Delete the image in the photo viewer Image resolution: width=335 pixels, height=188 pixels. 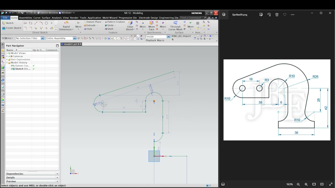click(277, 15)
